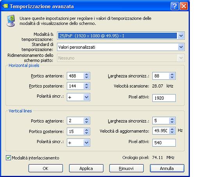Increase horizontal Portico anteriore value

pyautogui.click(x=87, y=74)
